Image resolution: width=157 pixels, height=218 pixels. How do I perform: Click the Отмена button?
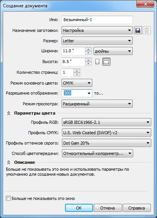[x=108, y=208]
